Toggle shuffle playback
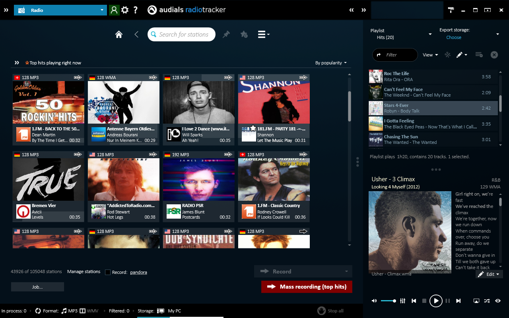The image size is (509, 318). point(487,301)
